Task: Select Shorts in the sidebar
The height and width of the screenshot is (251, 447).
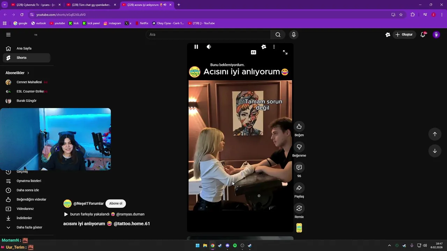Action: coord(27,58)
